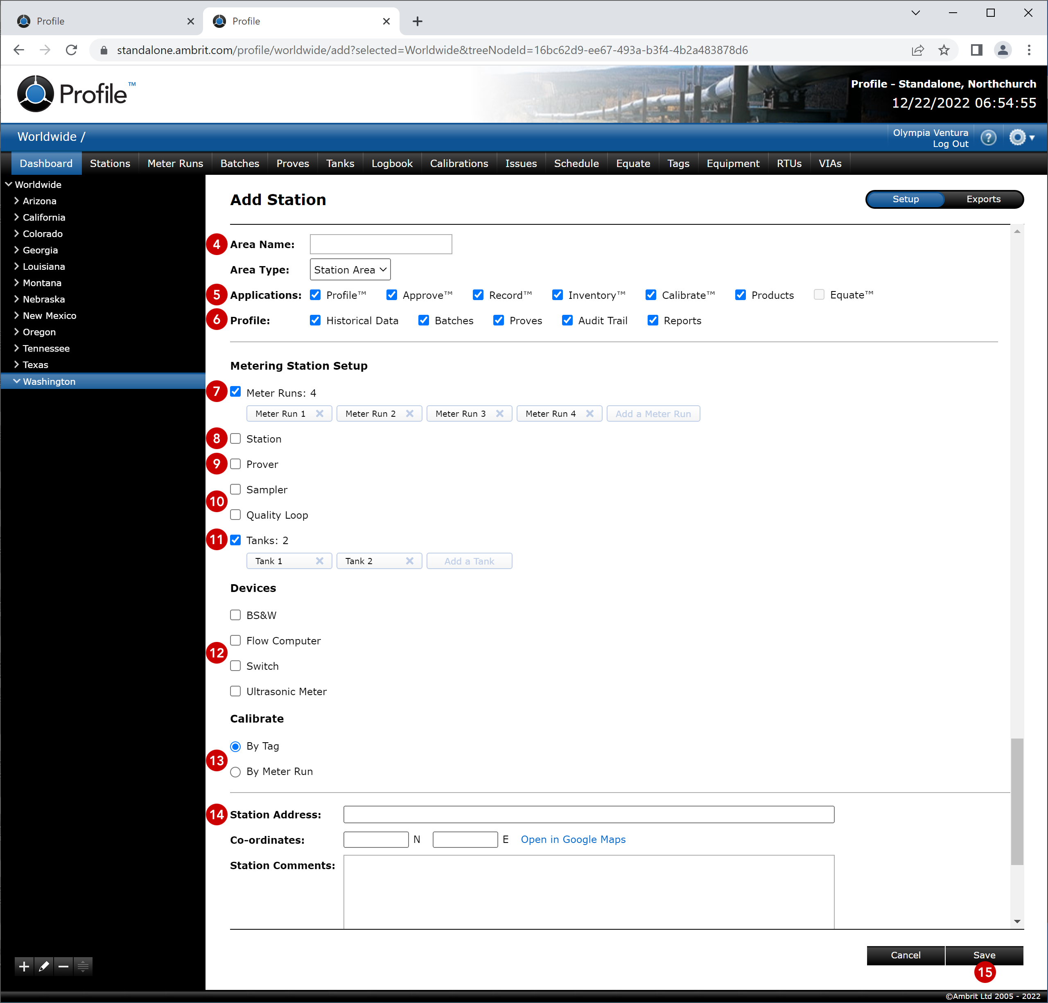Remove Tank 1 with its X

pyautogui.click(x=319, y=561)
